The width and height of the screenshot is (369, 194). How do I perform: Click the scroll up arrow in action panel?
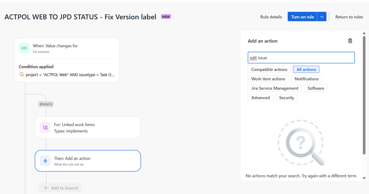coord(364,33)
